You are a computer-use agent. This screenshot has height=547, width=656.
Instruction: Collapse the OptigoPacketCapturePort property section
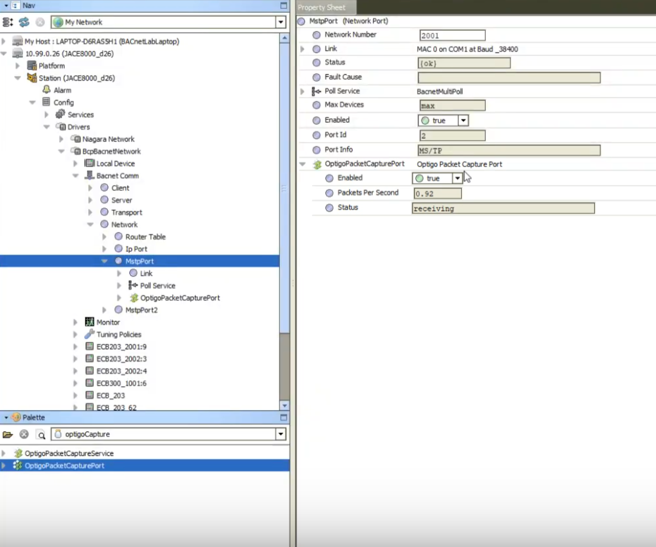pyautogui.click(x=302, y=164)
